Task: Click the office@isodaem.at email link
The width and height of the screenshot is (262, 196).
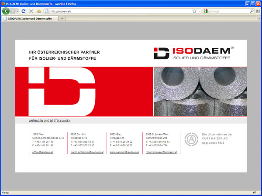Action: pos(43,152)
